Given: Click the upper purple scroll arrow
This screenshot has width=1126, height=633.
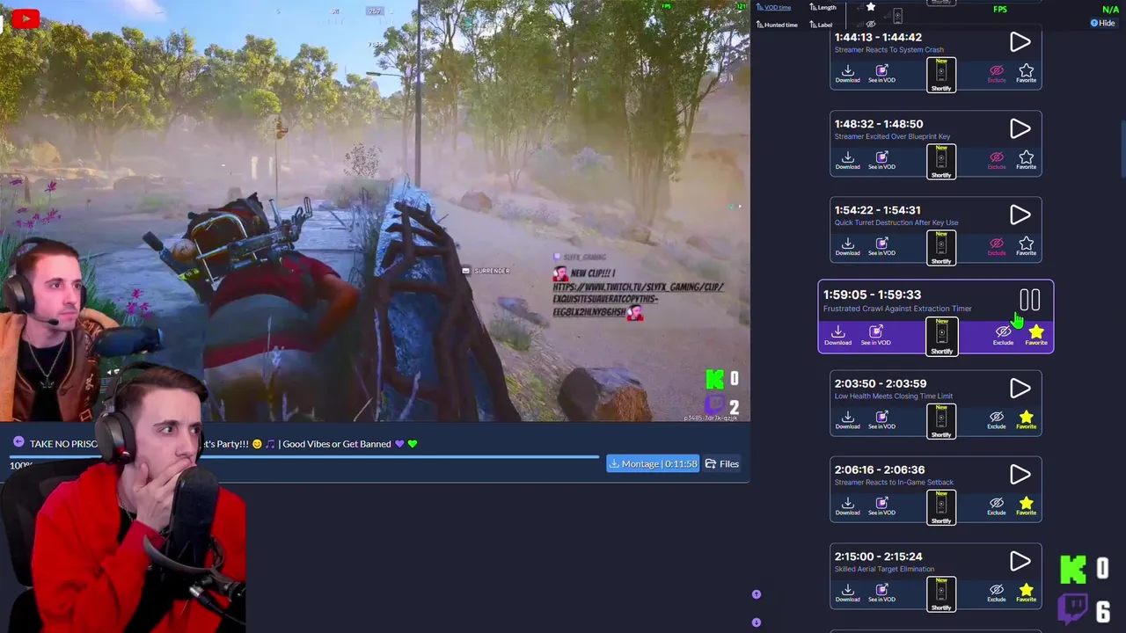Looking at the screenshot, I should coord(756,594).
